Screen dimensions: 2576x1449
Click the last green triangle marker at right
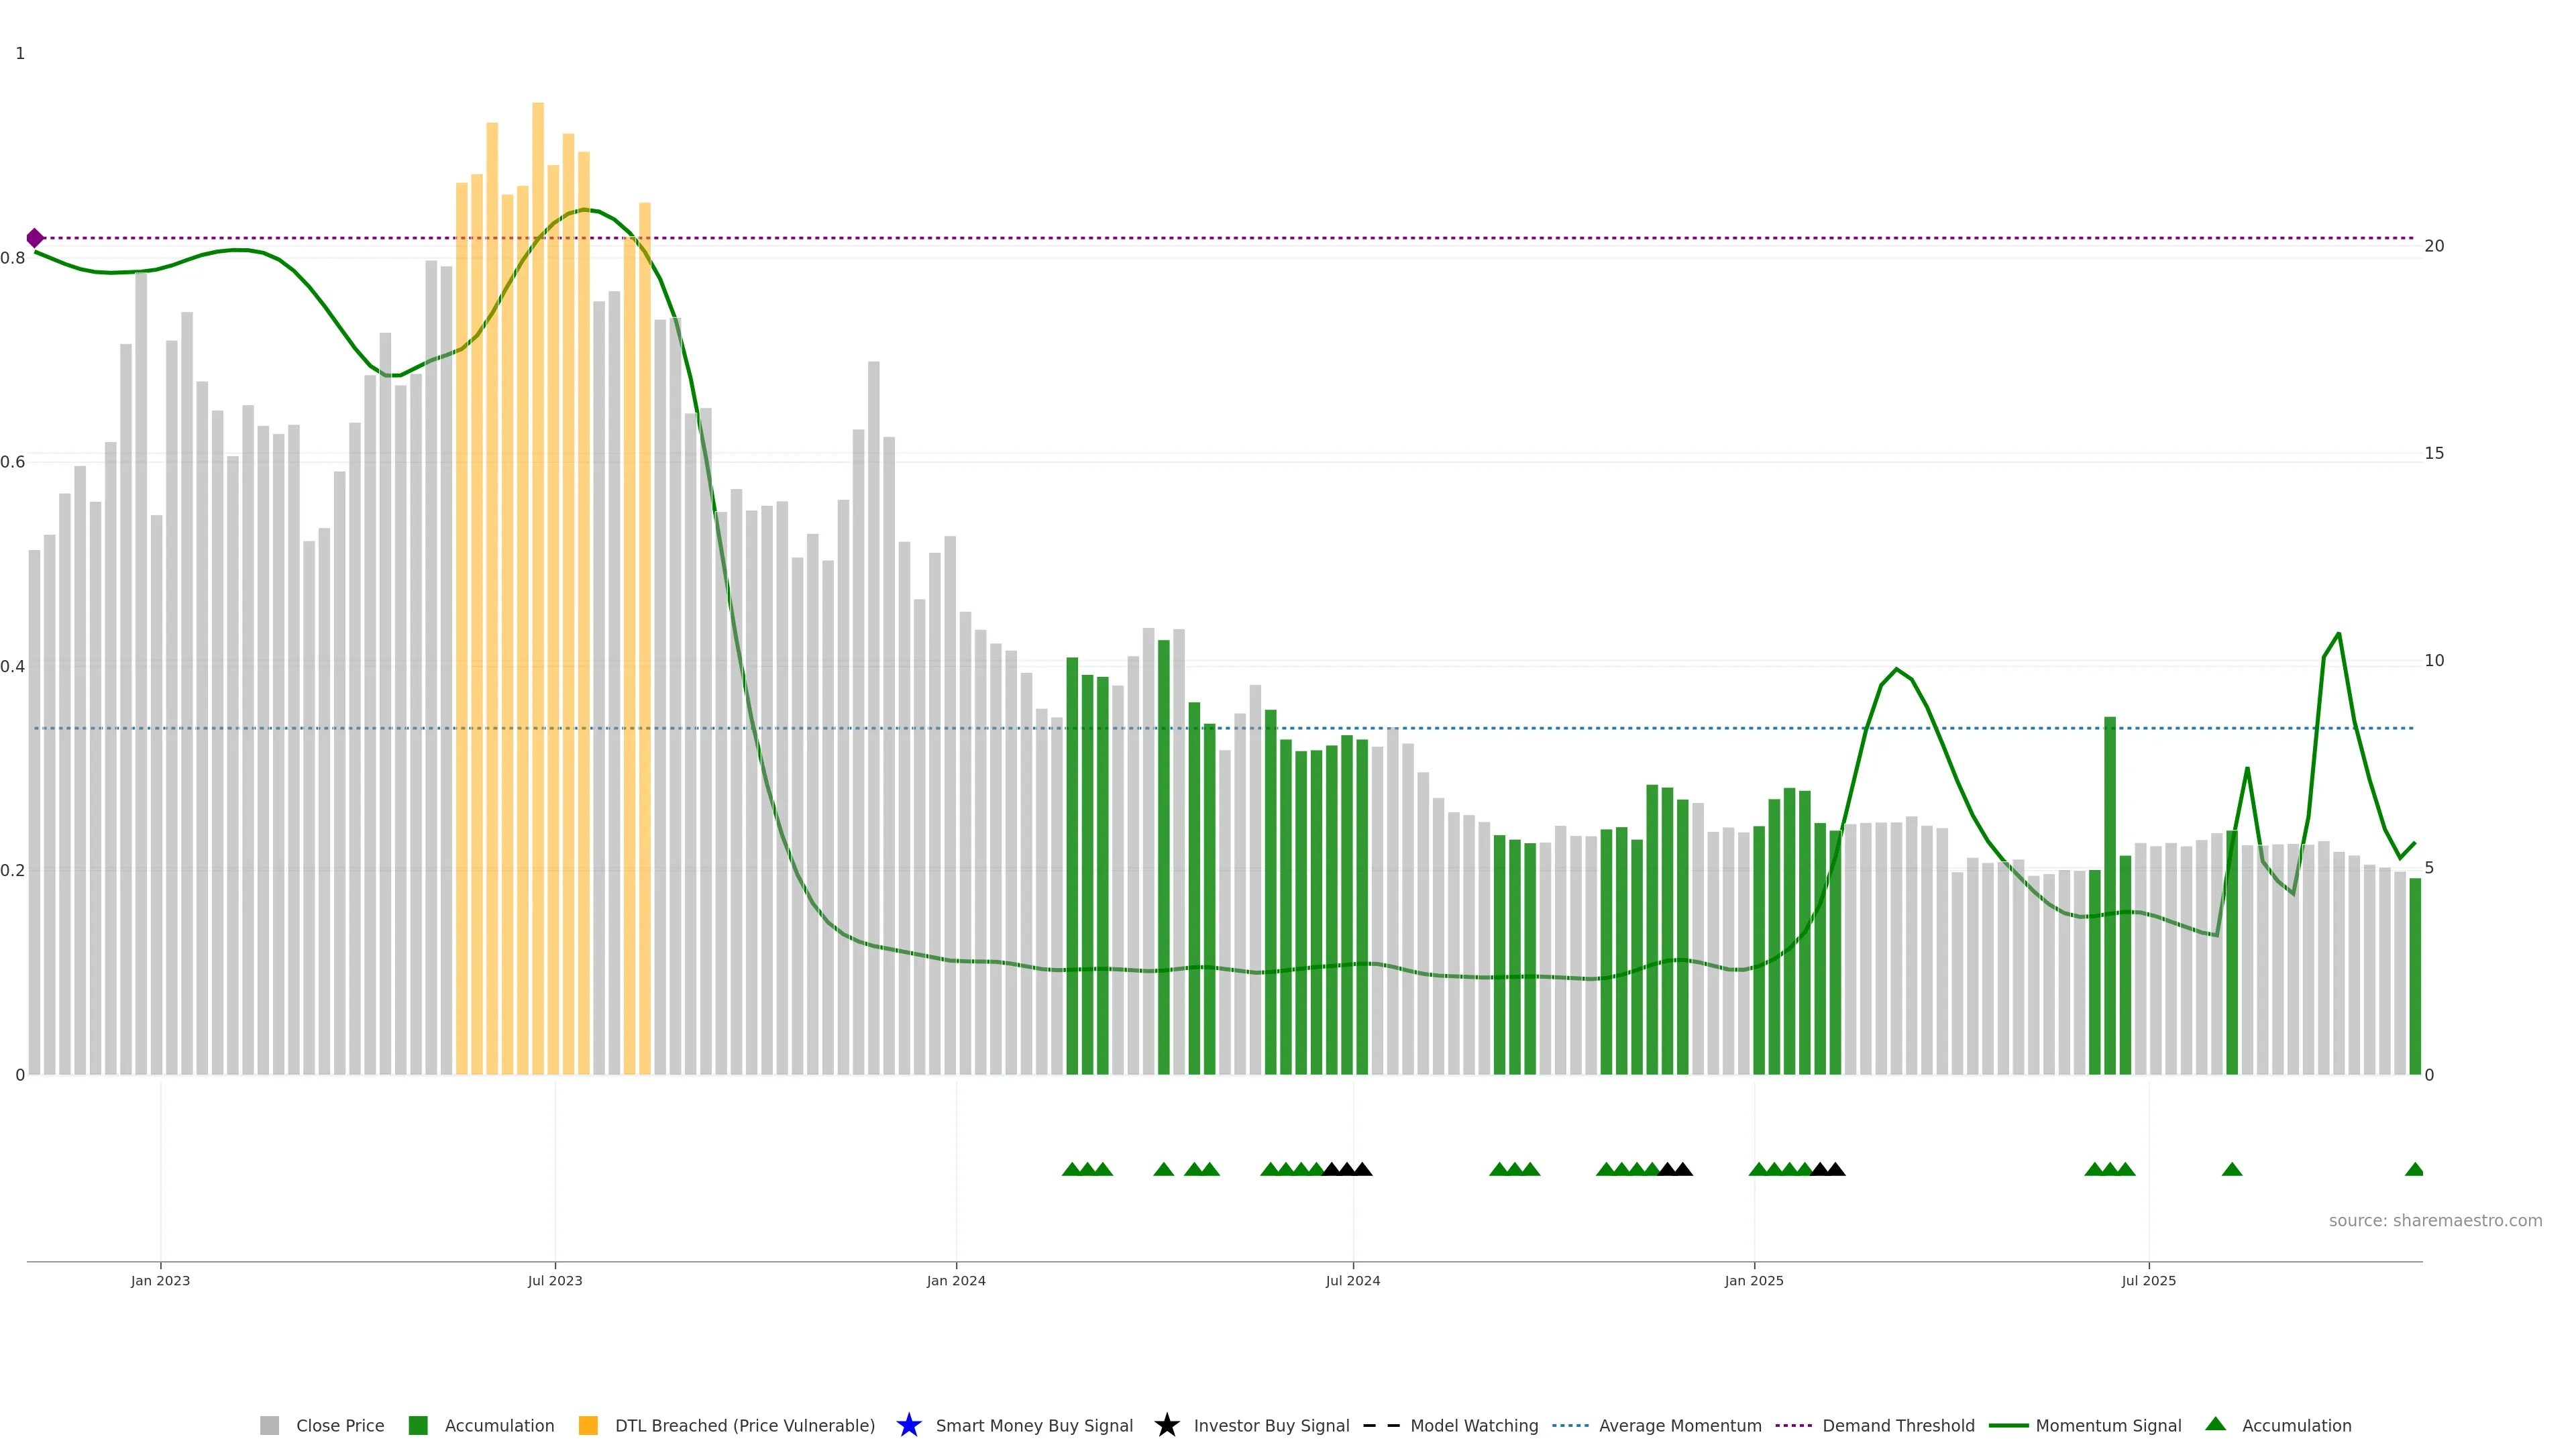click(2414, 1169)
